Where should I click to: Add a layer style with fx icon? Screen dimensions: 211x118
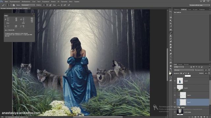[x=192, y=117]
